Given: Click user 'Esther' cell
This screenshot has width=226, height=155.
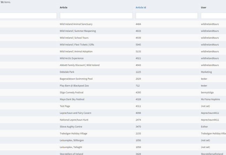Looking at the screenshot, I should tap(204, 127).
